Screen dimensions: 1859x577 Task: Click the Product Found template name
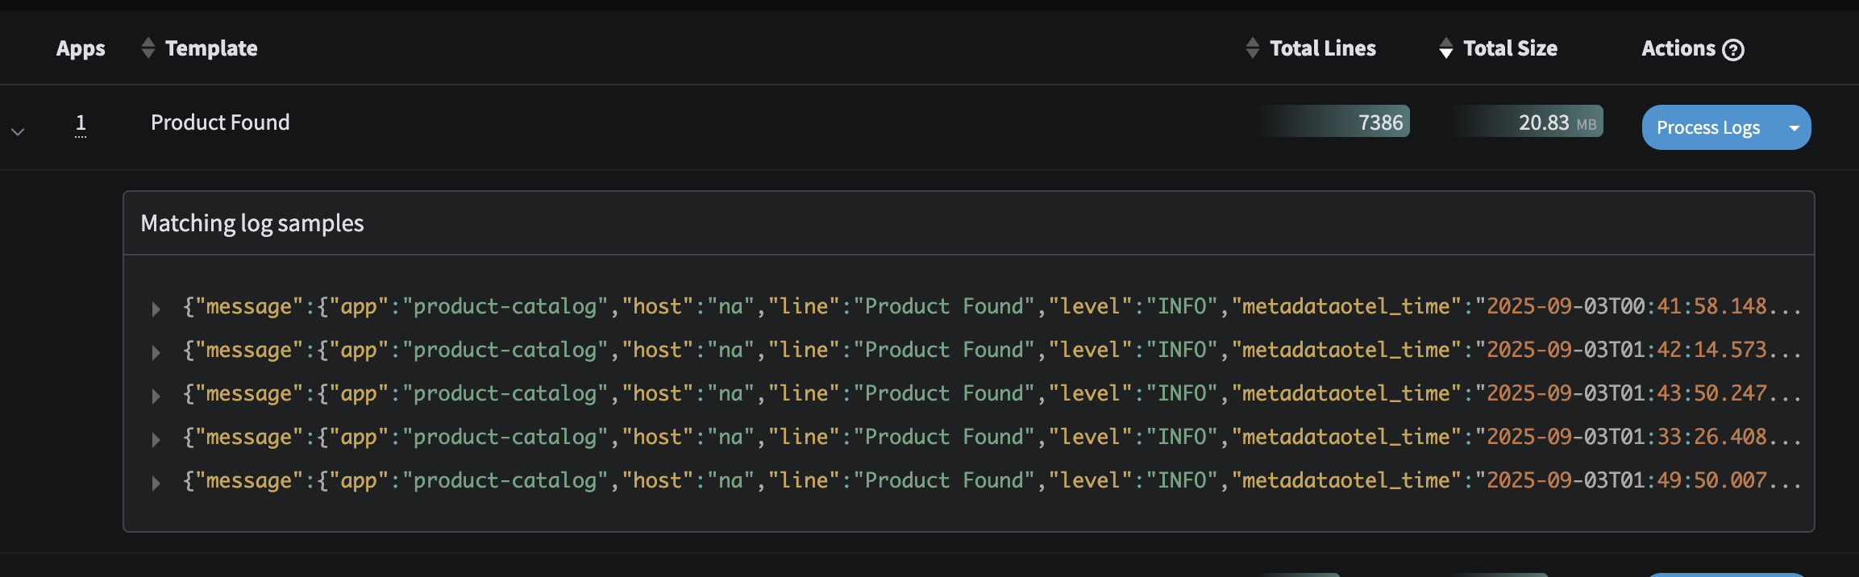point(220,122)
